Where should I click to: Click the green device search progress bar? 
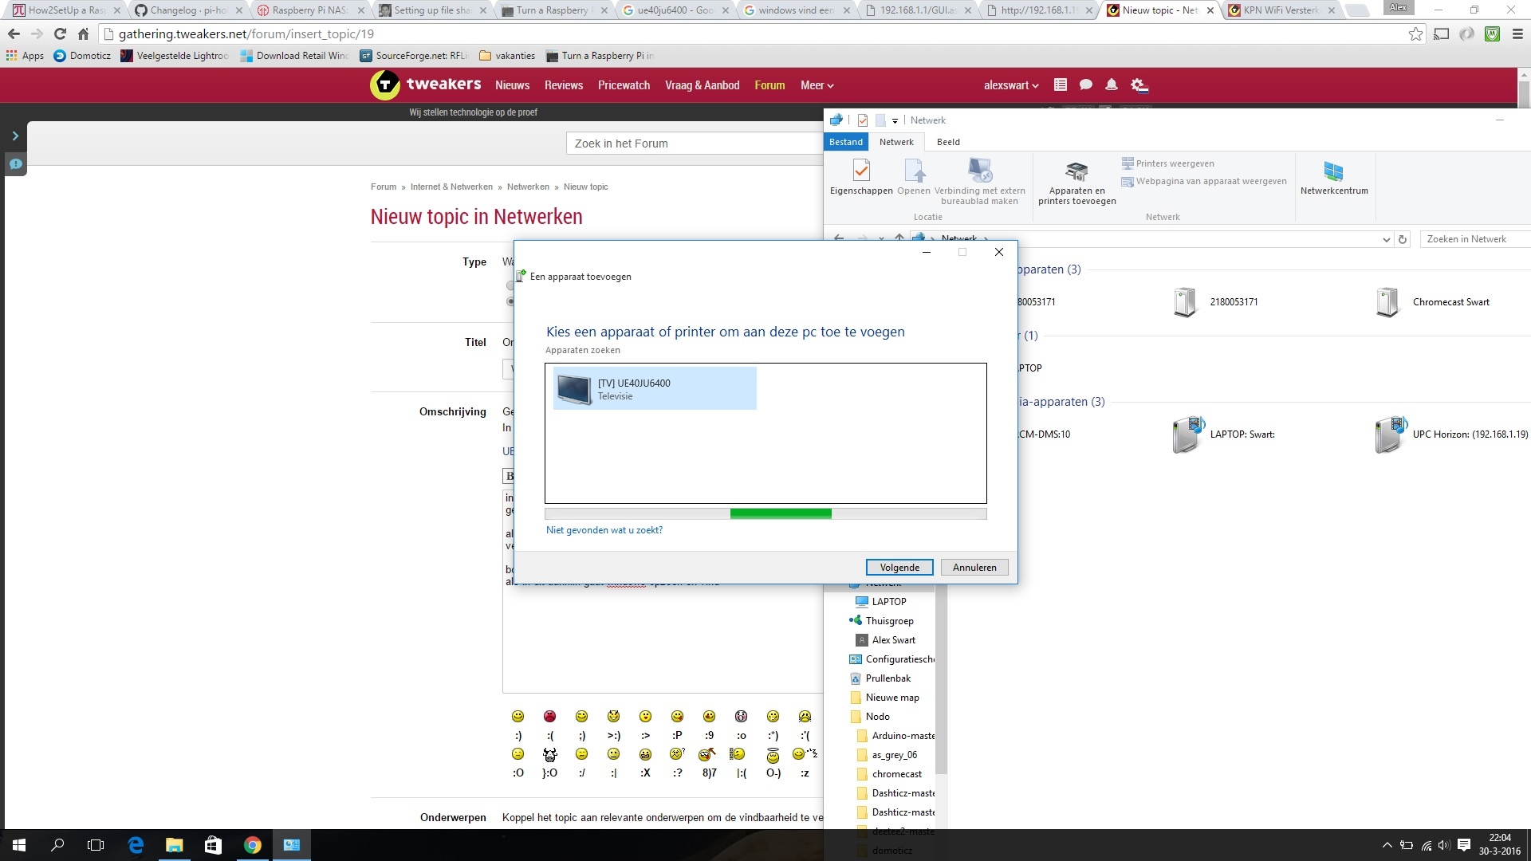click(780, 514)
